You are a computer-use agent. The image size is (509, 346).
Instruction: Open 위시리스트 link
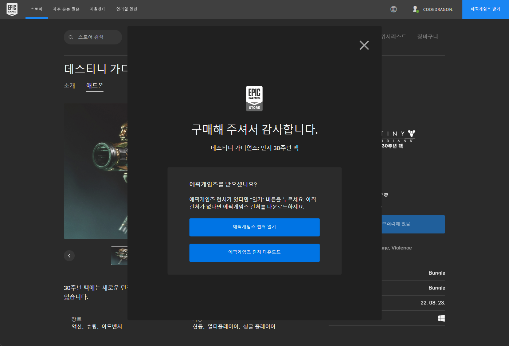(394, 36)
